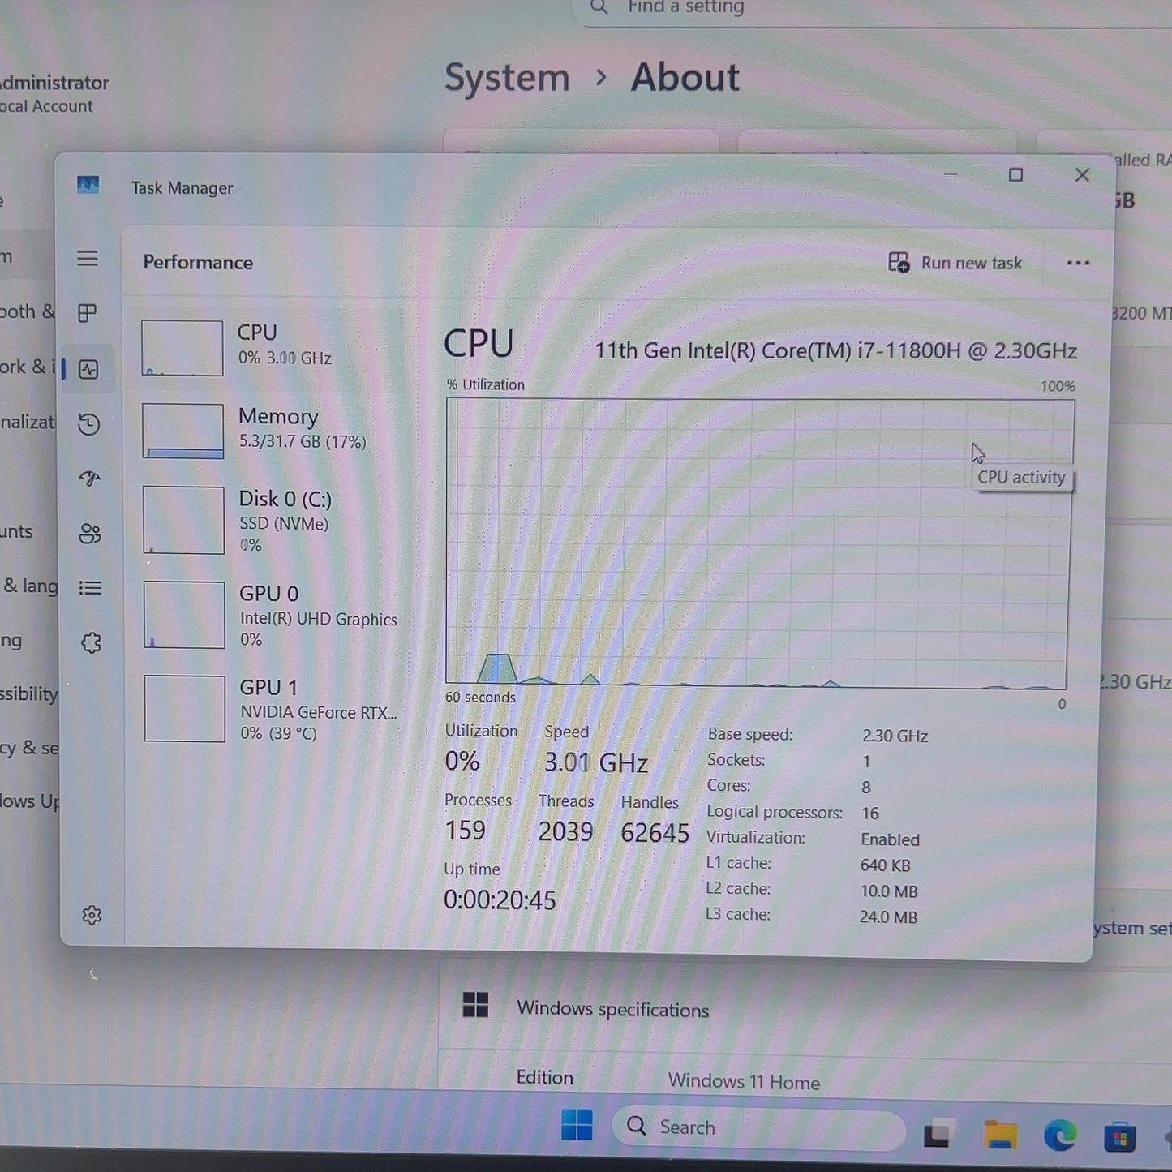Click the Speed value "3.01 GHz"
Image resolution: width=1172 pixels, height=1172 pixels.
(x=596, y=762)
